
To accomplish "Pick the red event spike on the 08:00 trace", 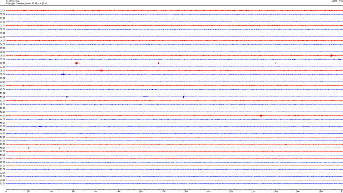I will click(x=101, y=70).
